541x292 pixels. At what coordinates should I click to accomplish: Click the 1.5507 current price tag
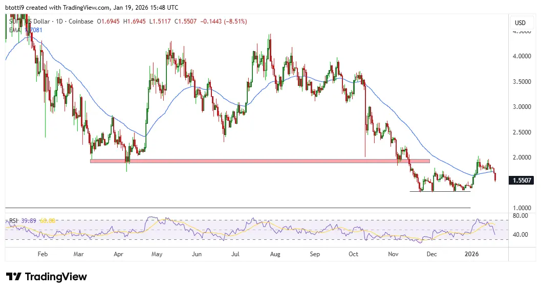click(x=522, y=180)
